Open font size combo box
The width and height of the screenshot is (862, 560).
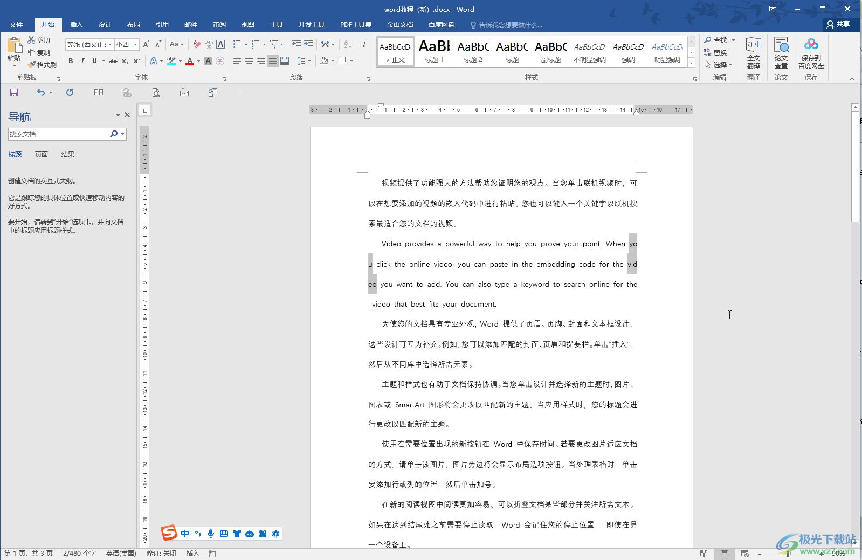pyautogui.click(x=127, y=44)
